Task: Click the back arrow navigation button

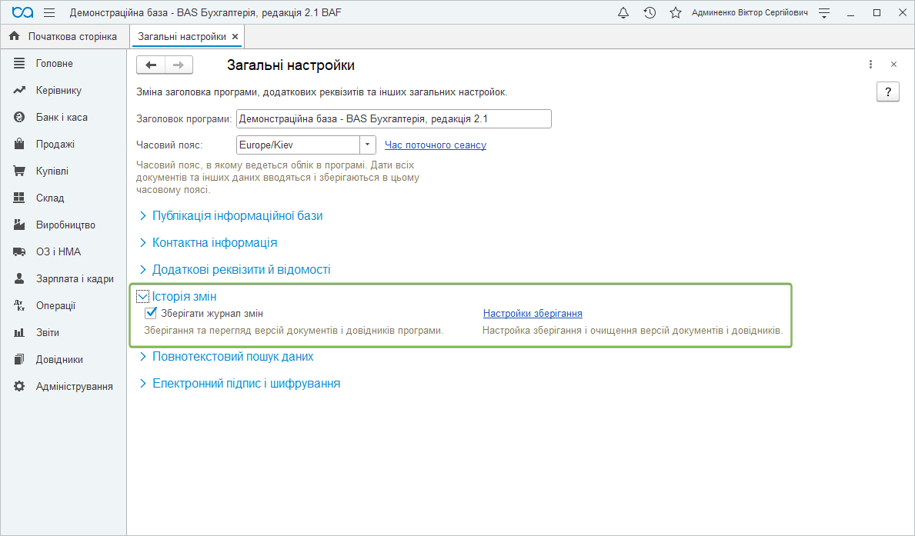Action: tap(151, 65)
